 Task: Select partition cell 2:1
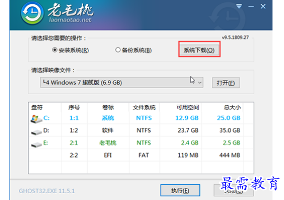pos(74,143)
